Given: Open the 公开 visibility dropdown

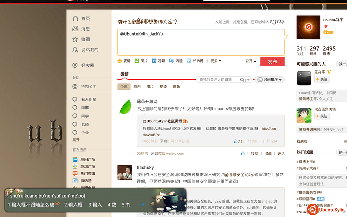Looking at the screenshot, I should coord(251,61).
